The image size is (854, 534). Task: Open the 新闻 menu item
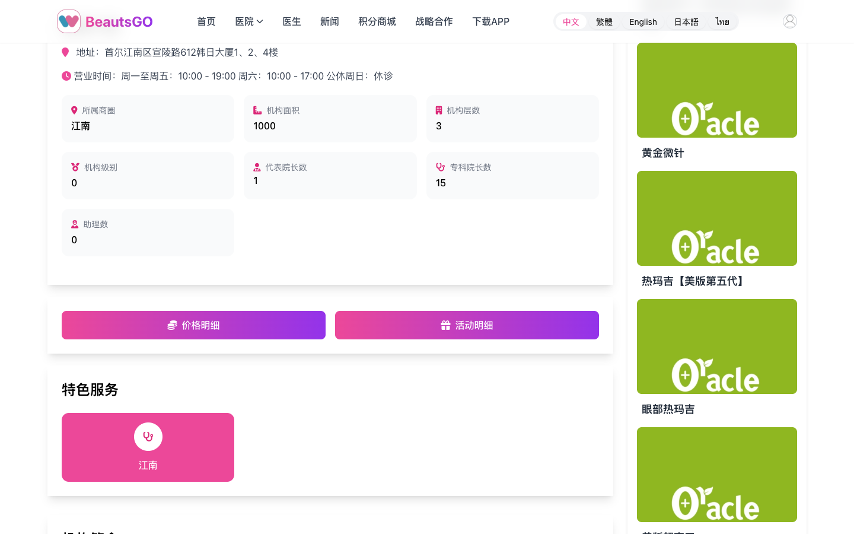click(x=329, y=21)
